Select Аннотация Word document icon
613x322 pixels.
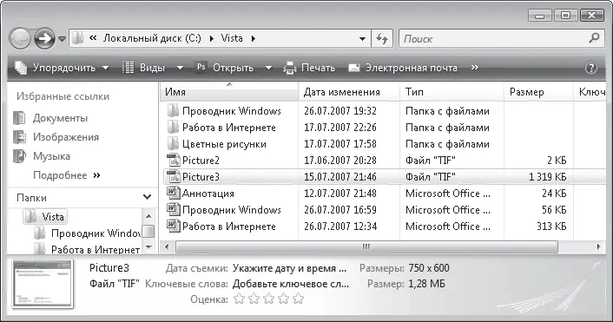[173, 193]
